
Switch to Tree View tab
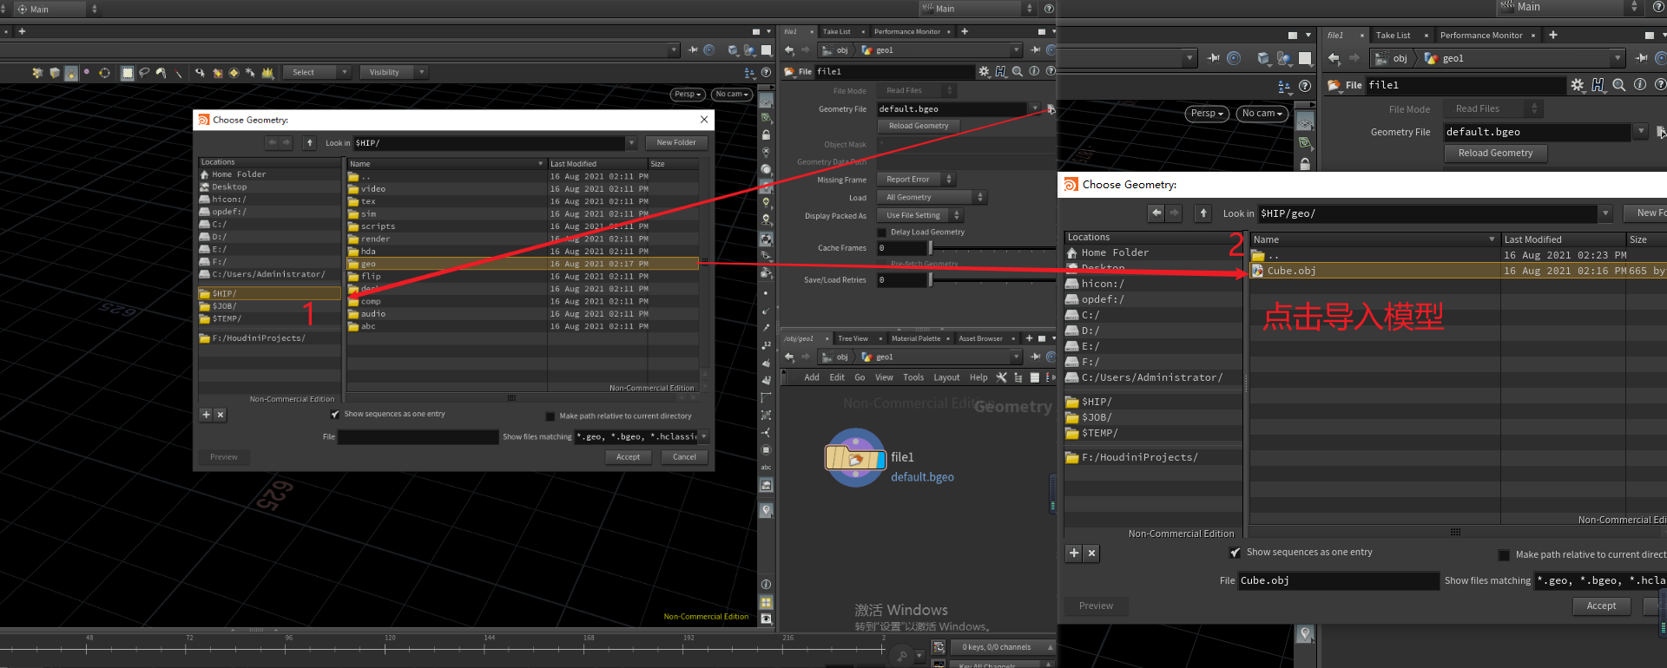[853, 339]
